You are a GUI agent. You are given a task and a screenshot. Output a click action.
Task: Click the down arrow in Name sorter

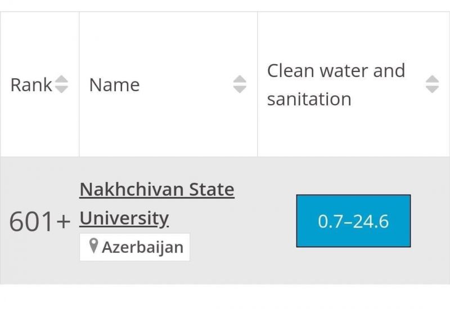[240, 89]
